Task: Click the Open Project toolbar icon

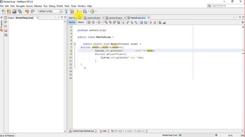Action: [x=15, y=11]
